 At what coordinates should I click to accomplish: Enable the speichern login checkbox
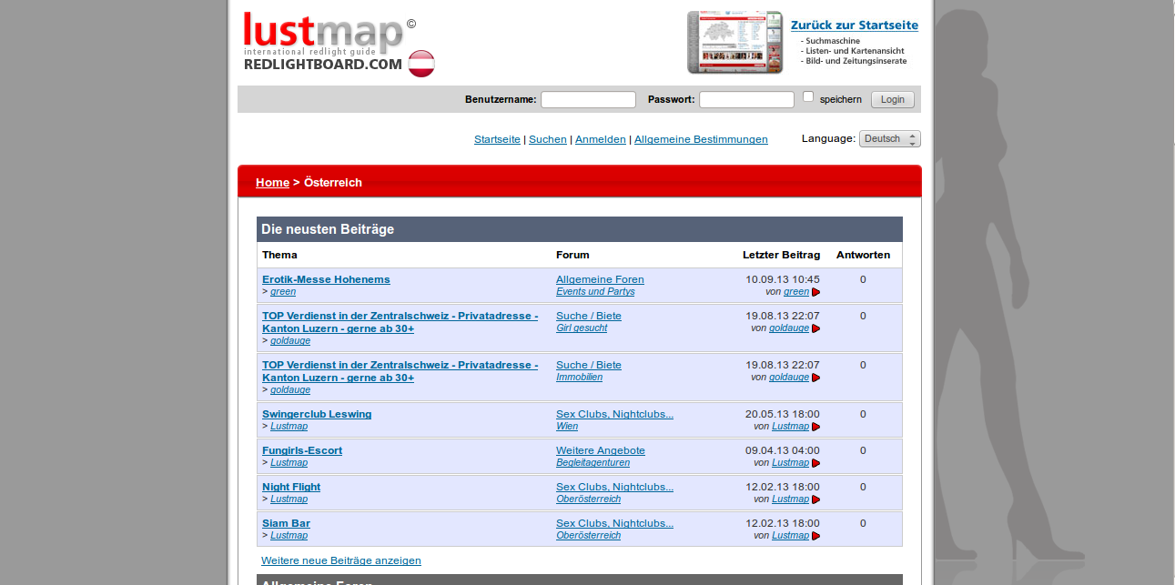coord(808,96)
